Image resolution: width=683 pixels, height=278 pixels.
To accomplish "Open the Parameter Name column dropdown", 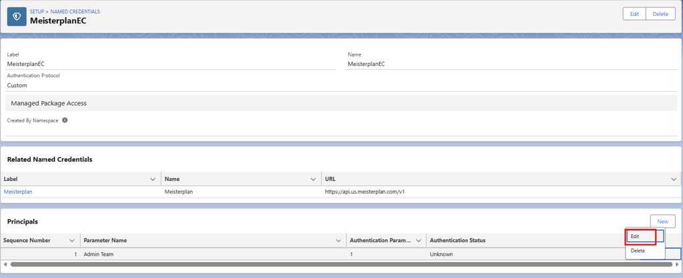I will 338,240.
